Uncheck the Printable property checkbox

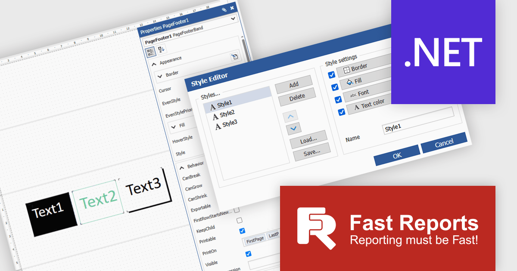tap(242, 231)
